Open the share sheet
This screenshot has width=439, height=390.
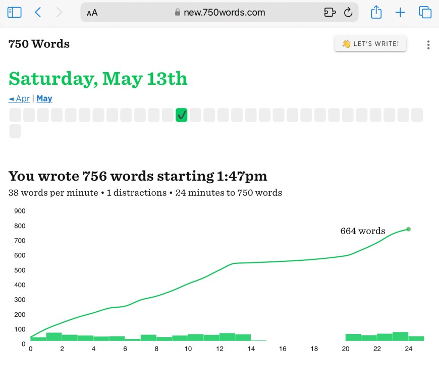tap(376, 13)
